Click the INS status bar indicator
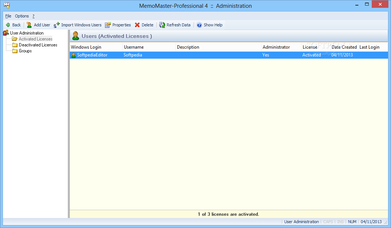 point(341,222)
